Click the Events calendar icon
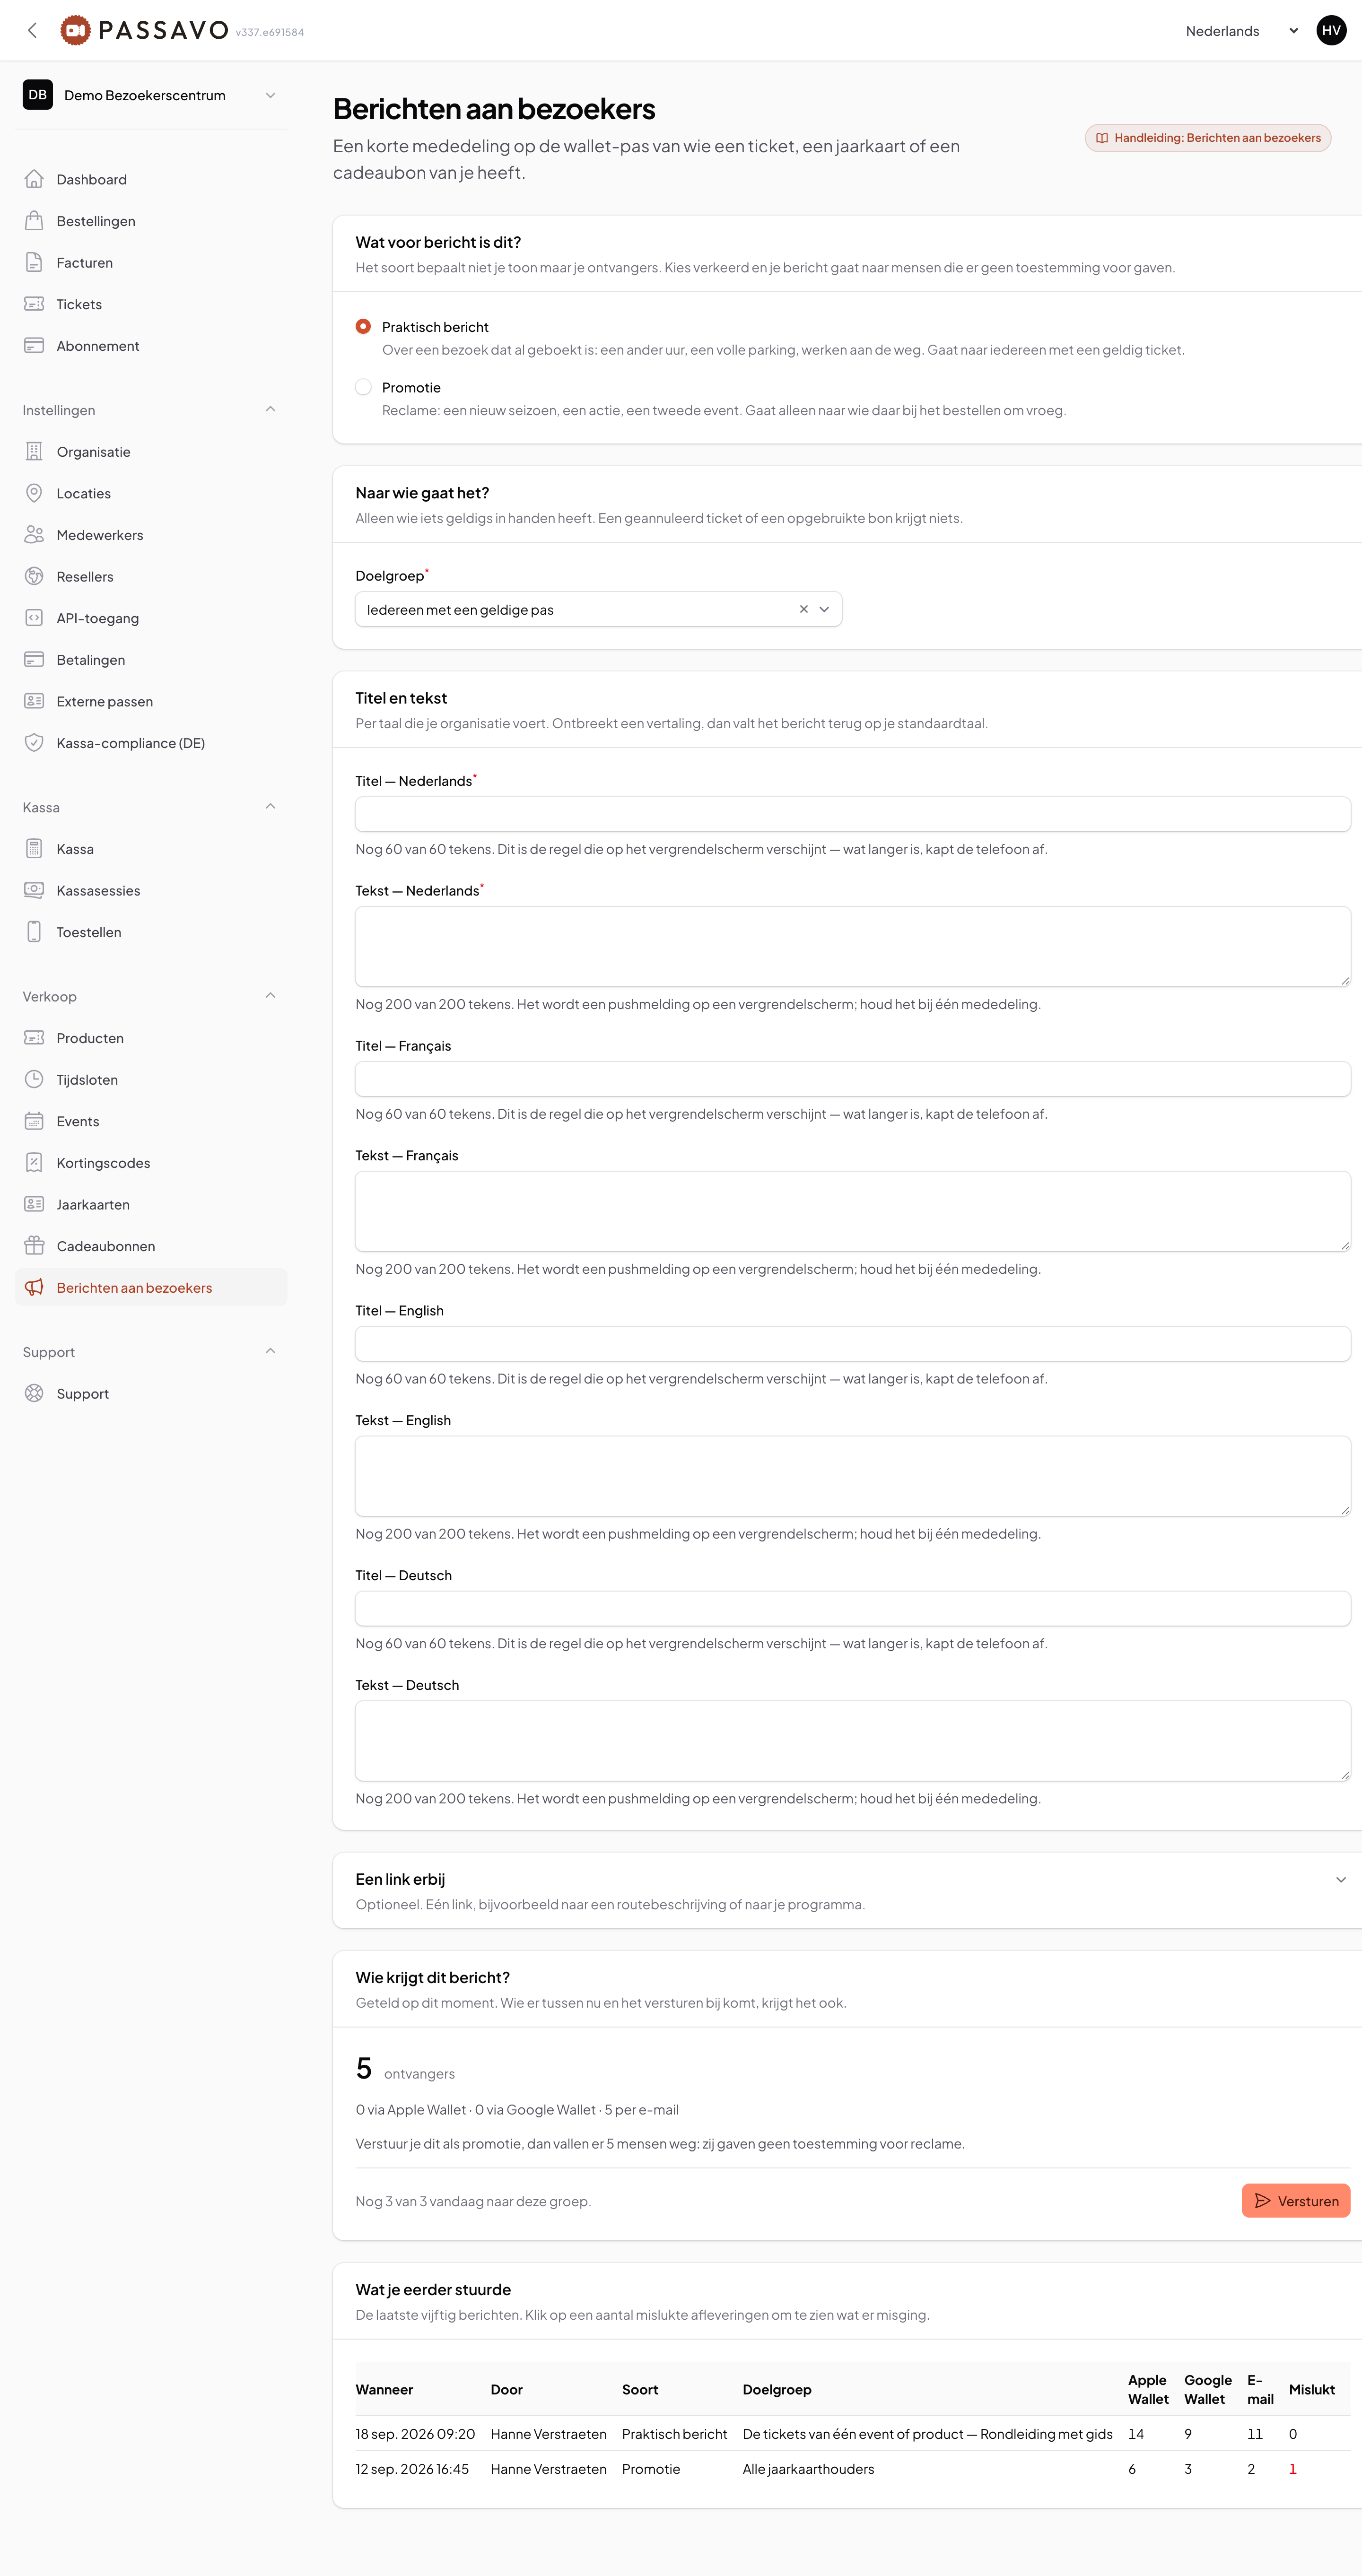Viewport: 1362px width, 2576px height. pyautogui.click(x=34, y=1121)
